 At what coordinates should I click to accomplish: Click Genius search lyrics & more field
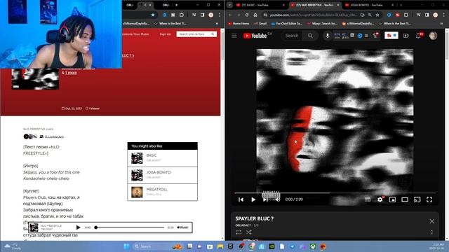click(x=196, y=34)
